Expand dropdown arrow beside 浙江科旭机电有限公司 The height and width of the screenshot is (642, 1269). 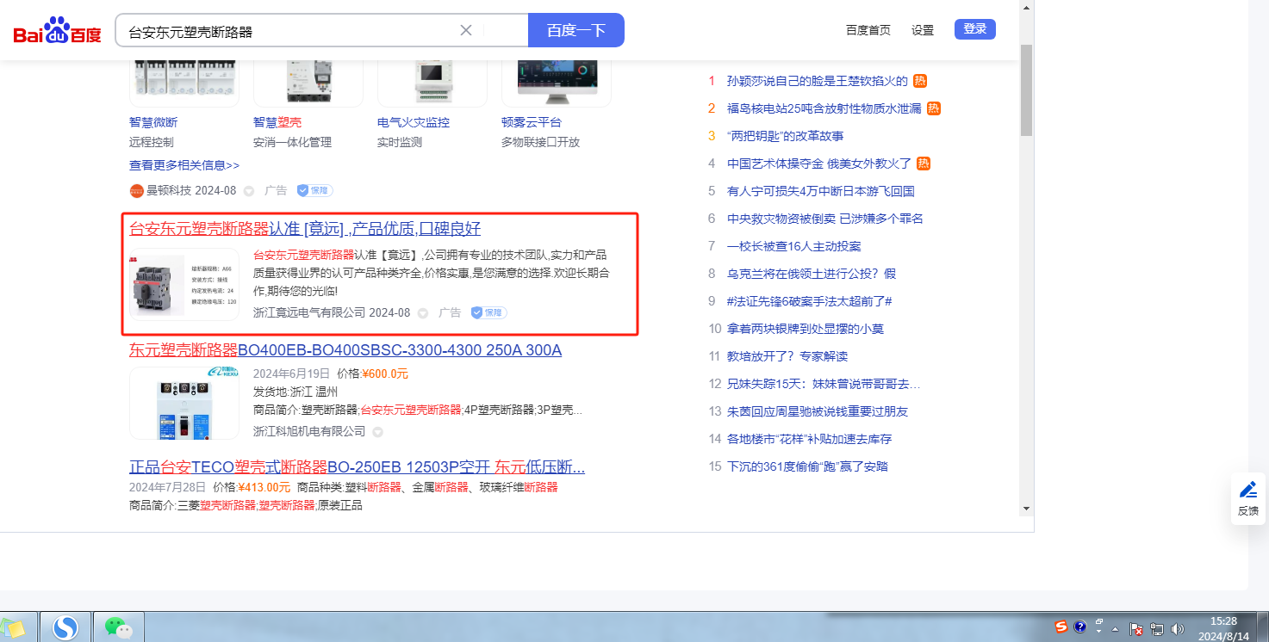377,432
